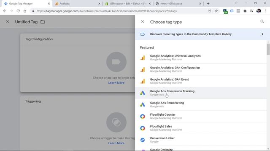Choose Conversion Linker tag type
Screen dimensions: 270x151
point(201,140)
